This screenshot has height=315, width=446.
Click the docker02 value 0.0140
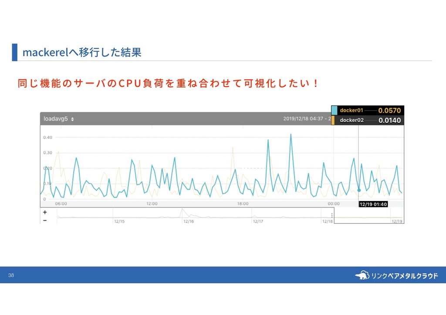pyautogui.click(x=389, y=121)
